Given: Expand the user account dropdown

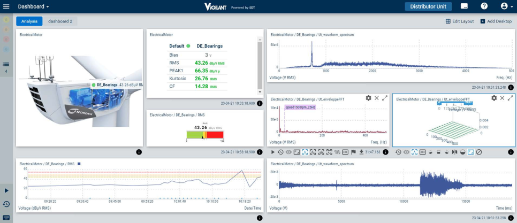Looking at the screenshot, I should (x=506, y=6).
